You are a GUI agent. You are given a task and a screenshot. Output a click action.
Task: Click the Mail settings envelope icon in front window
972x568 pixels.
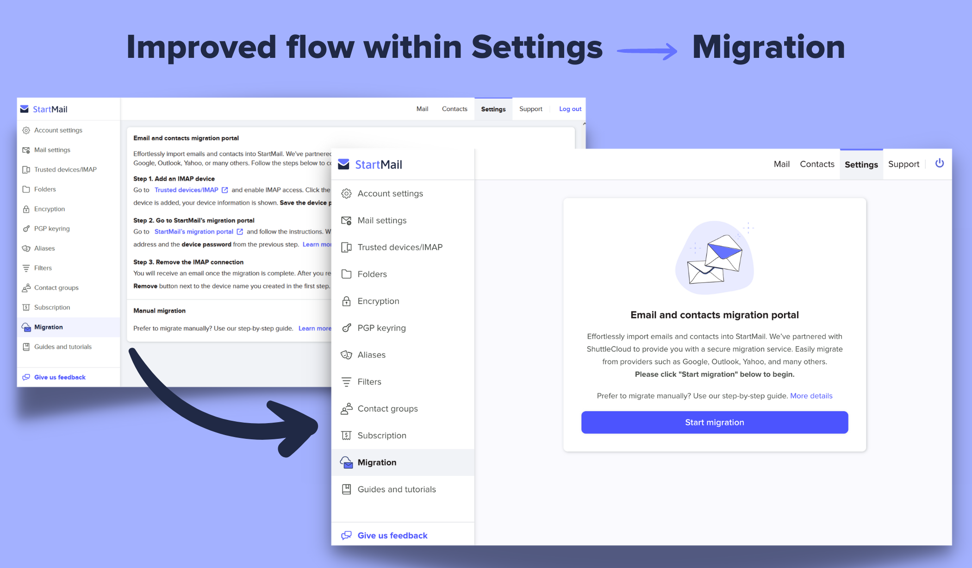tap(346, 220)
